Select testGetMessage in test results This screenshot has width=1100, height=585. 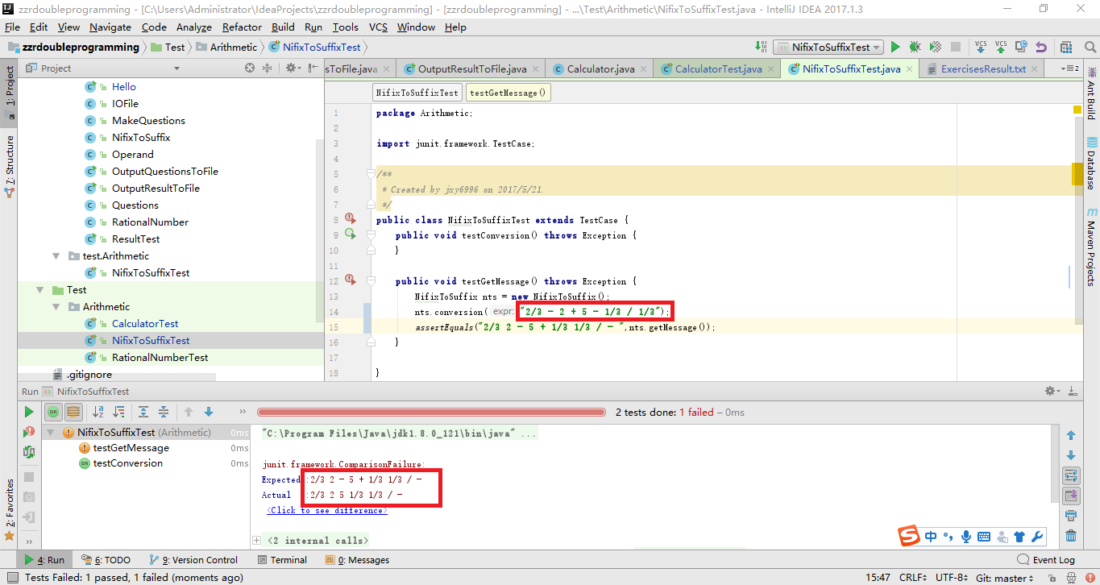[x=131, y=448]
